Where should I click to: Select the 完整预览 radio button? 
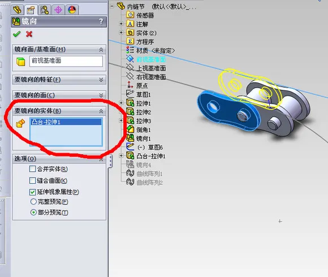[x=33, y=201]
